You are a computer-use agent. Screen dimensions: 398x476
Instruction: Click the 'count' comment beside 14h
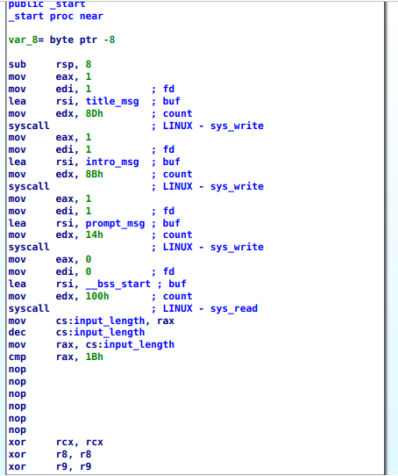click(178, 235)
